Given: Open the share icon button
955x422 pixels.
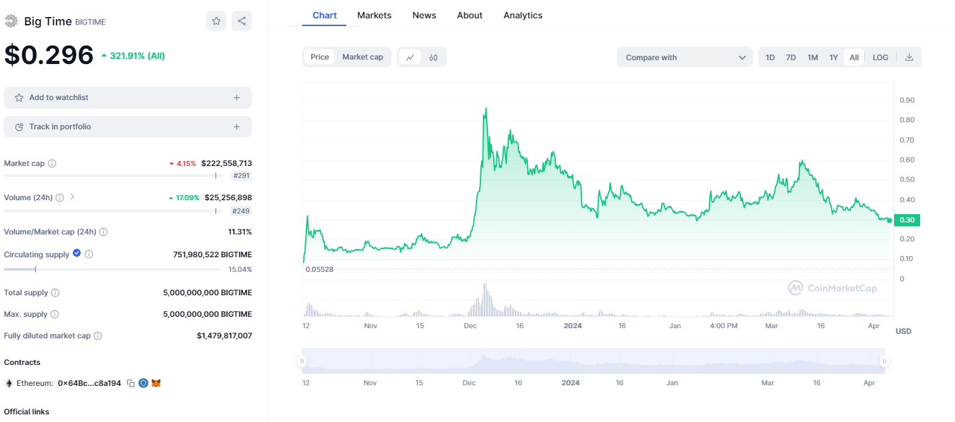Looking at the screenshot, I should pos(242,21).
